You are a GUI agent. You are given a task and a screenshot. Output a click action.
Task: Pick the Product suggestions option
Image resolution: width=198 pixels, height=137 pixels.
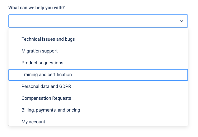click(x=42, y=63)
